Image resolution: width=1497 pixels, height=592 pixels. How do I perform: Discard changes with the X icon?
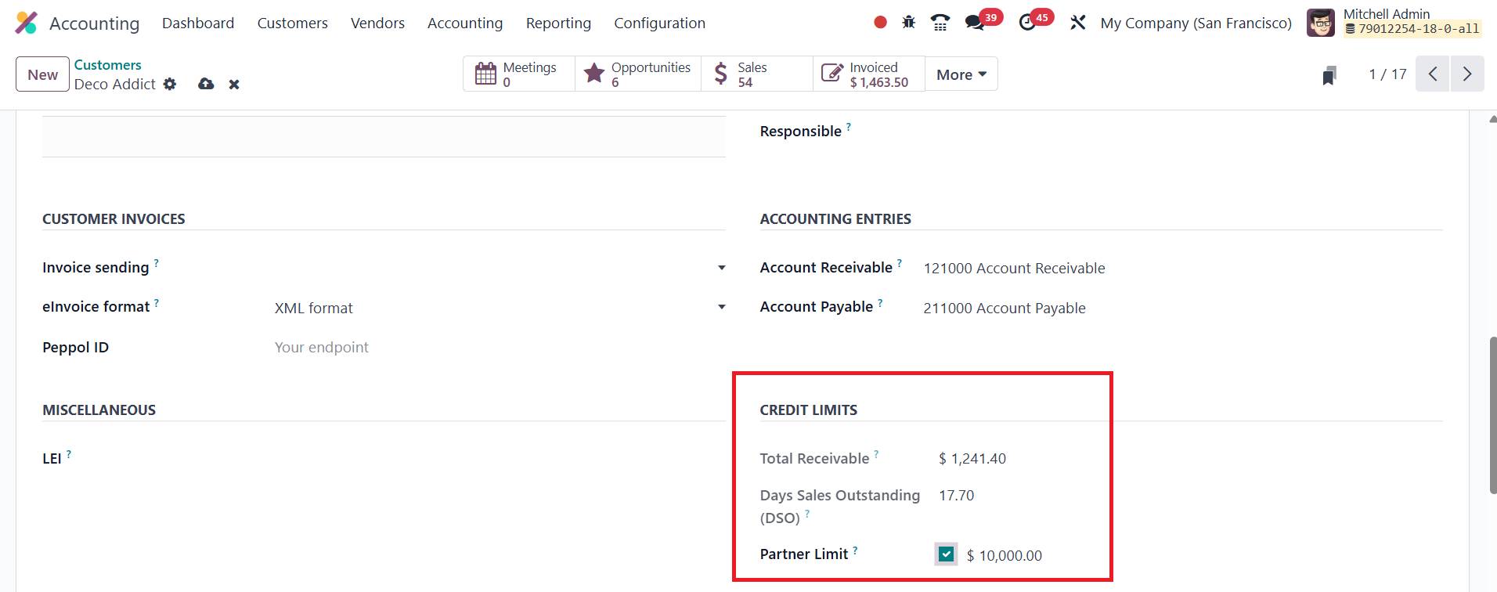click(234, 84)
